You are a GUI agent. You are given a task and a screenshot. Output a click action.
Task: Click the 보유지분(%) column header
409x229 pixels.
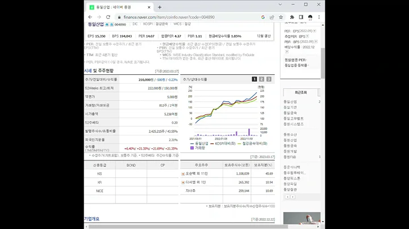(263, 165)
